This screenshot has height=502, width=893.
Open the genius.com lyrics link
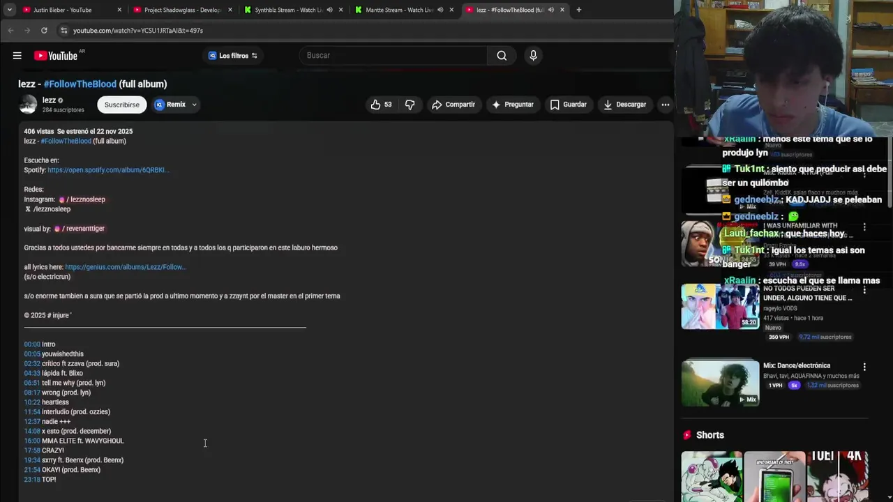pyautogui.click(x=126, y=267)
